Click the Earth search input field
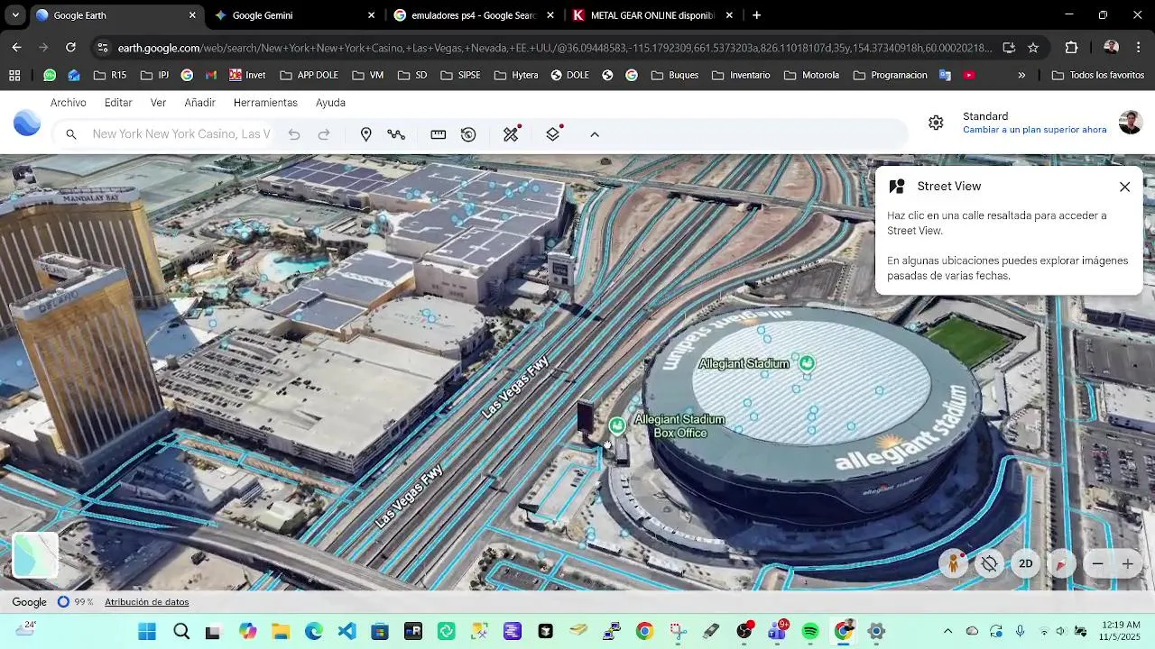This screenshot has width=1155, height=649. point(180,134)
